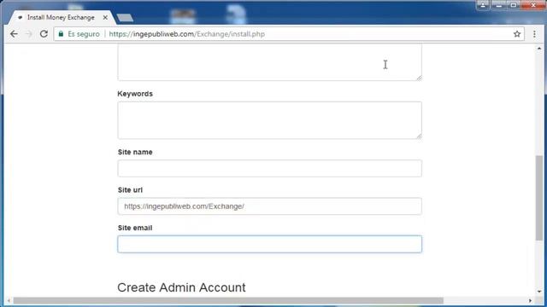
Task: Click the browser forward arrow
Action: pyautogui.click(x=28, y=34)
